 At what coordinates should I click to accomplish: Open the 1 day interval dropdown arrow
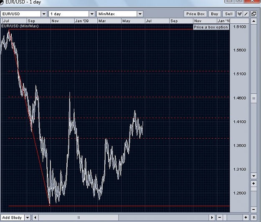[x=92, y=14]
